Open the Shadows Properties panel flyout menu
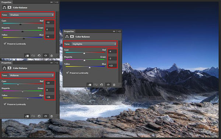The width and height of the screenshot is (221, 139). tap(57, 2)
